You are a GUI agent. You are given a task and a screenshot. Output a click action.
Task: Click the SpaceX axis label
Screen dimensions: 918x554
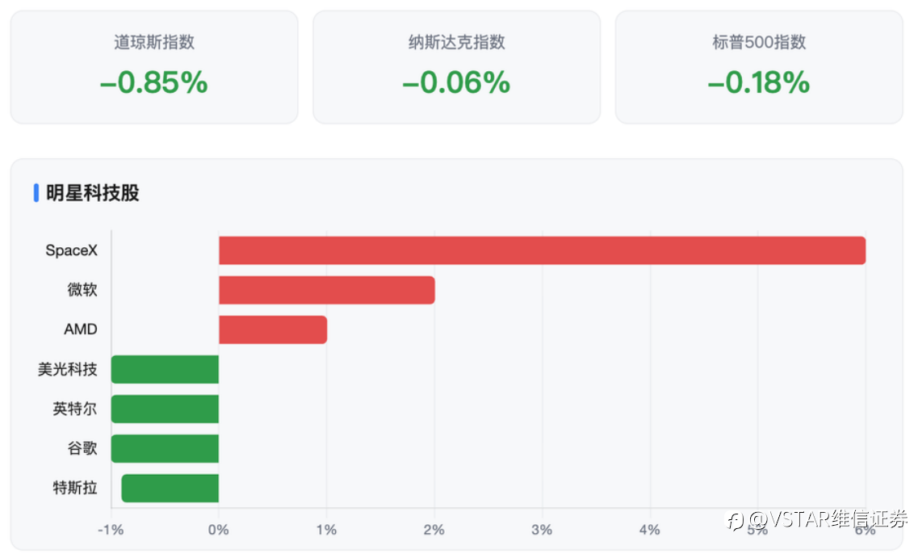click(71, 250)
